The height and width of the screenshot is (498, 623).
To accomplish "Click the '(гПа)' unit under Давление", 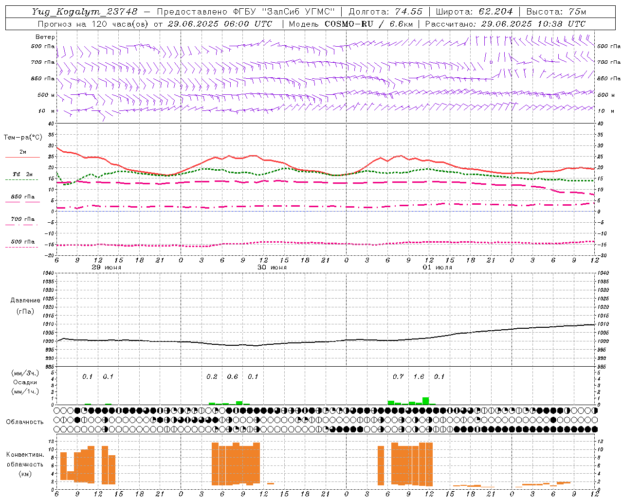I will point(25,311).
